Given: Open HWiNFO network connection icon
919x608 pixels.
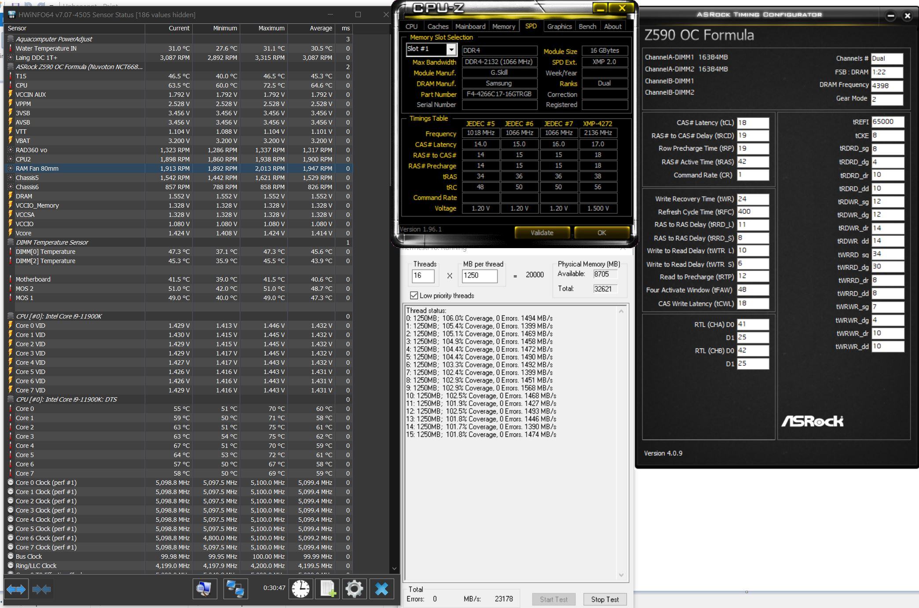Looking at the screenshot, I should point(235,589).
